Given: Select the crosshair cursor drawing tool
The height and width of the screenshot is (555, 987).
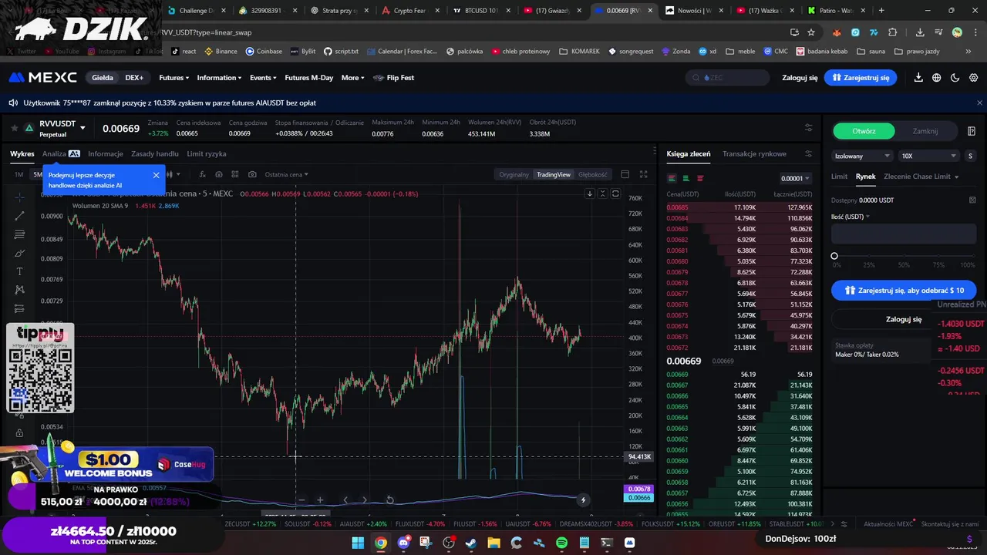Looking at the screenshot, I should coord(20,197).
